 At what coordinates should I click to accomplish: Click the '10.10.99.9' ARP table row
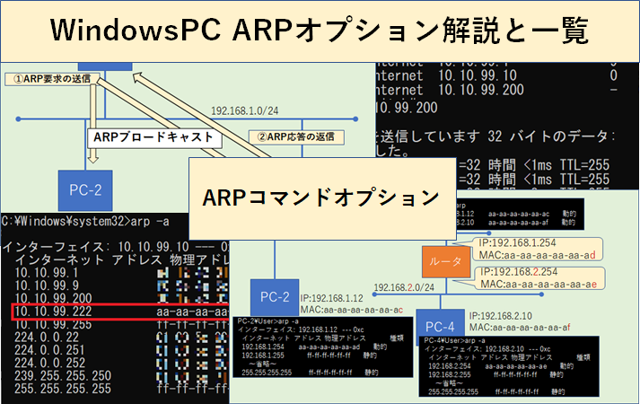coord(121,285)
